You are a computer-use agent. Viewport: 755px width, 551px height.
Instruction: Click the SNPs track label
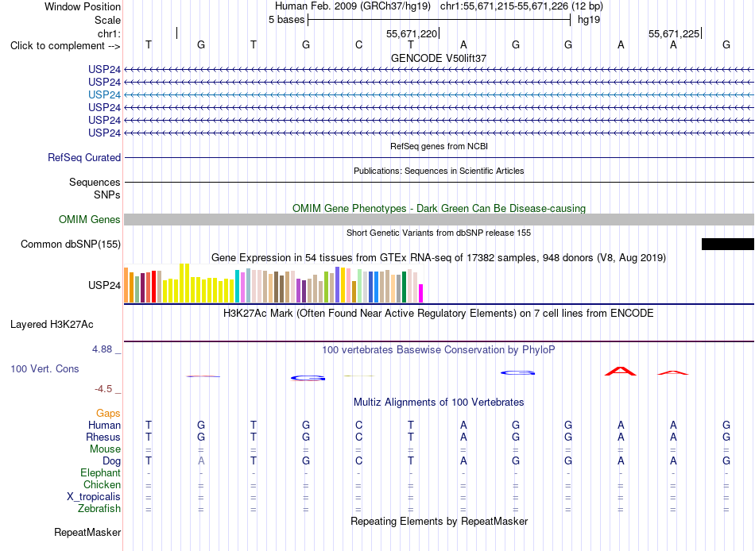tap(107, 195)
